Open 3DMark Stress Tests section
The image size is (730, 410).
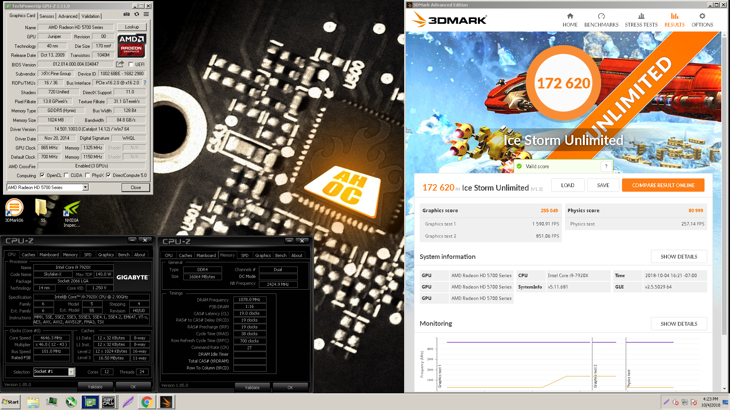click(641, 20)
